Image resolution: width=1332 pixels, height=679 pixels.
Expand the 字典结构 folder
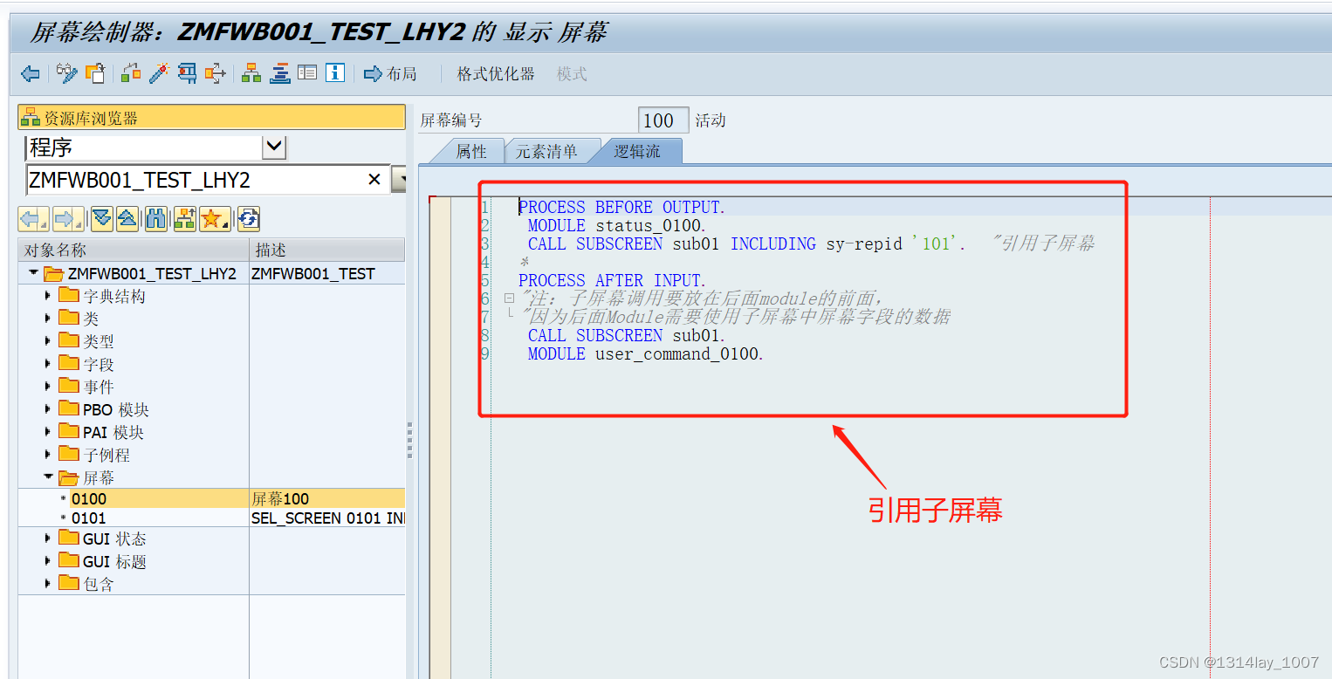click(x=48, y=296)
